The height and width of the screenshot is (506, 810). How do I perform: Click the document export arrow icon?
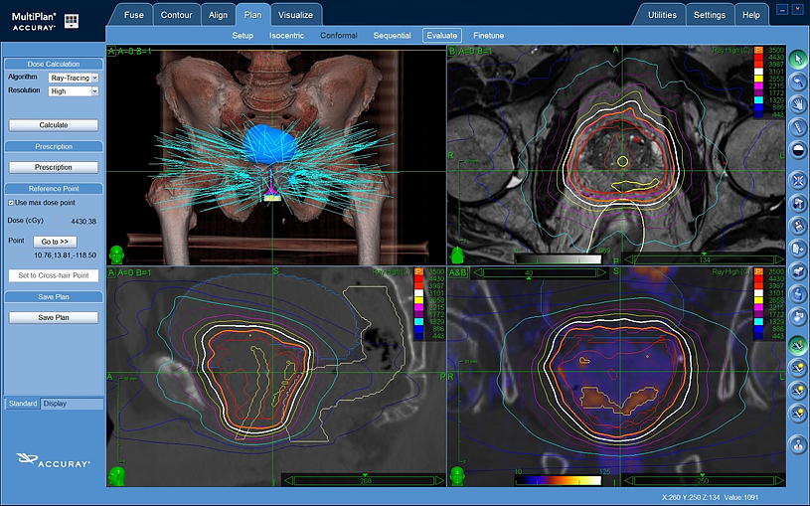tap(798, 249)
